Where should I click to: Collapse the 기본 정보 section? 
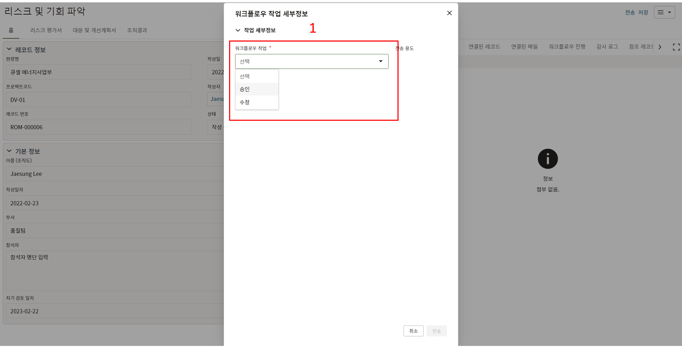(x=9, y=151)
